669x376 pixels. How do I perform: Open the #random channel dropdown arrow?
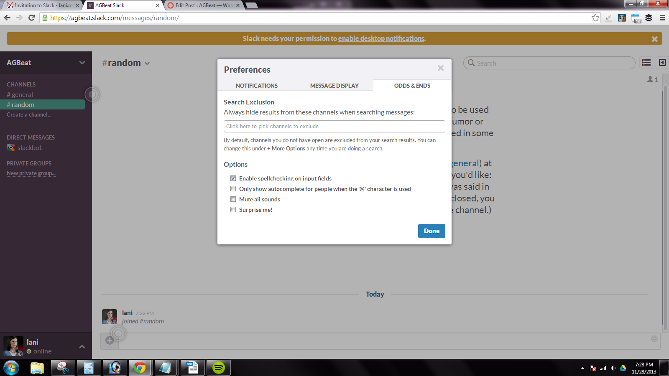pos(147,64)
